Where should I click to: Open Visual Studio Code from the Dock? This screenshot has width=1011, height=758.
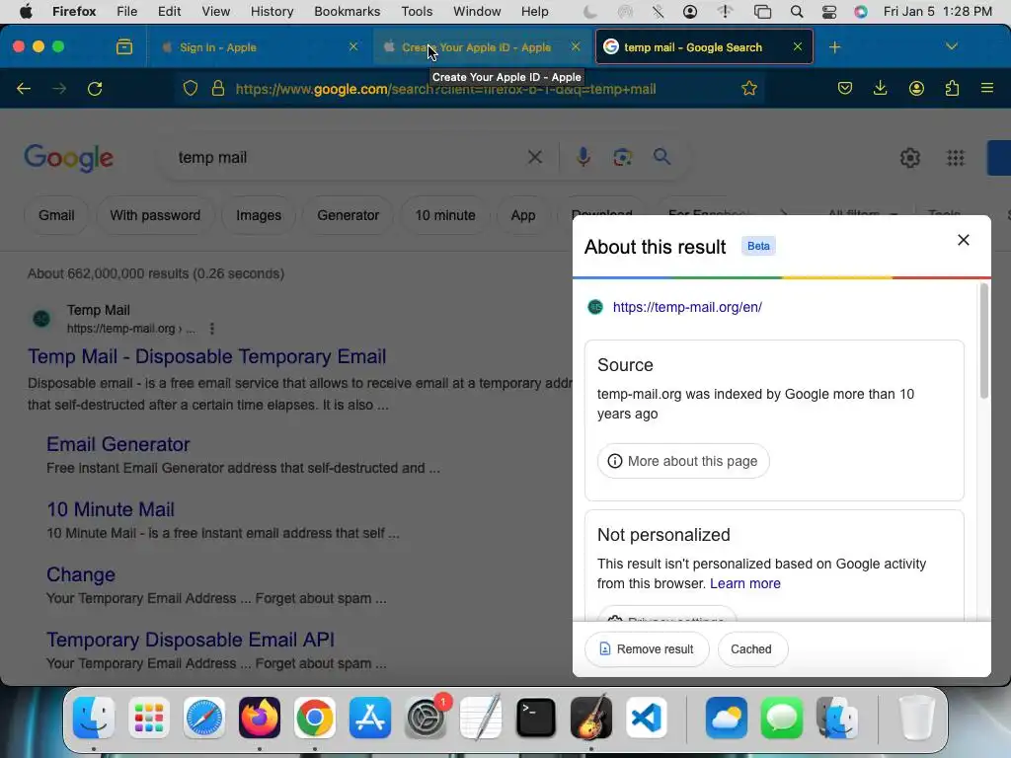click(646, 718)
